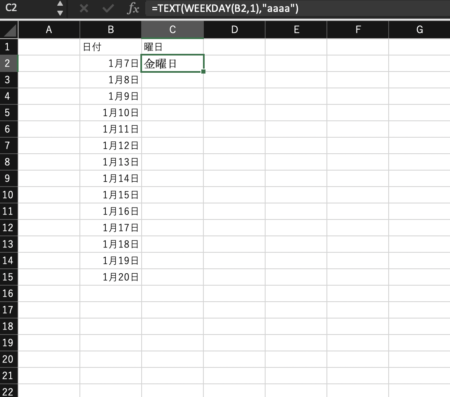Select column E header
Screen dimensions: 450x397
point(296,30)
